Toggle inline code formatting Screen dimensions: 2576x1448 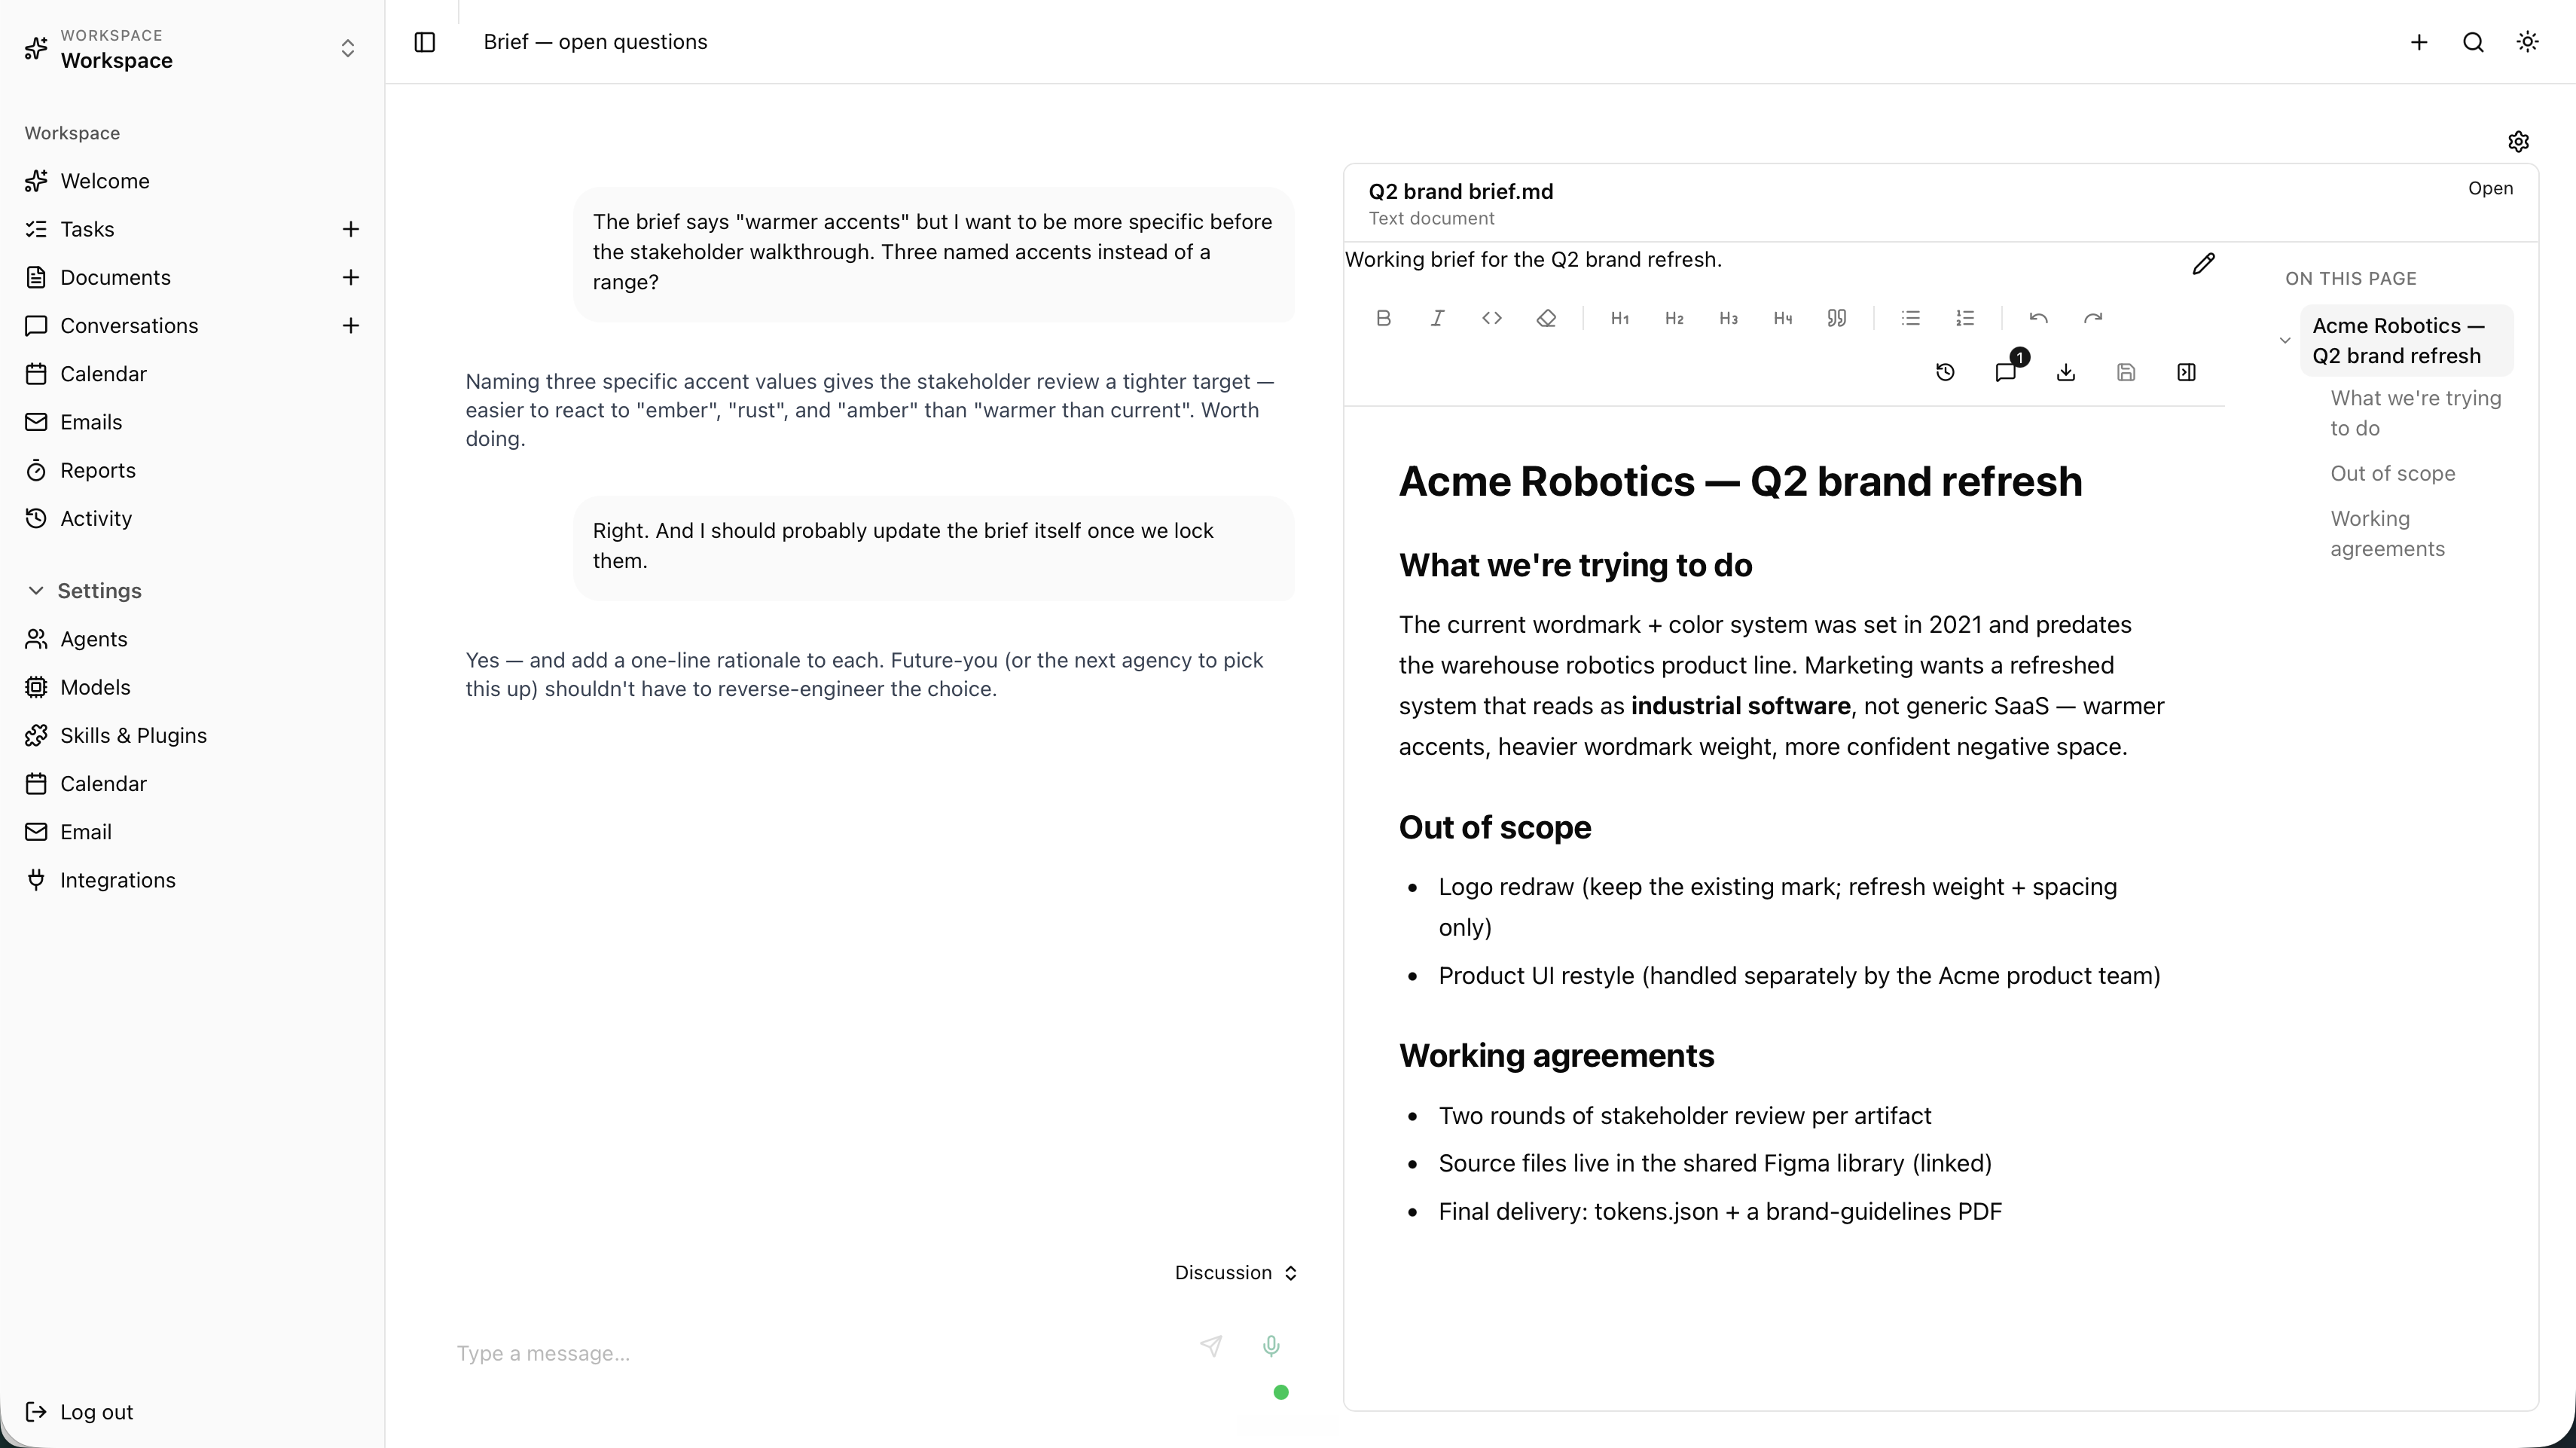tap(1492, 318)
